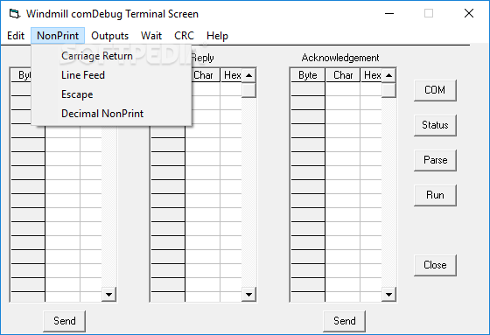Open the Outputs menu
490x335 pixels.
click(x=109, y=36)
